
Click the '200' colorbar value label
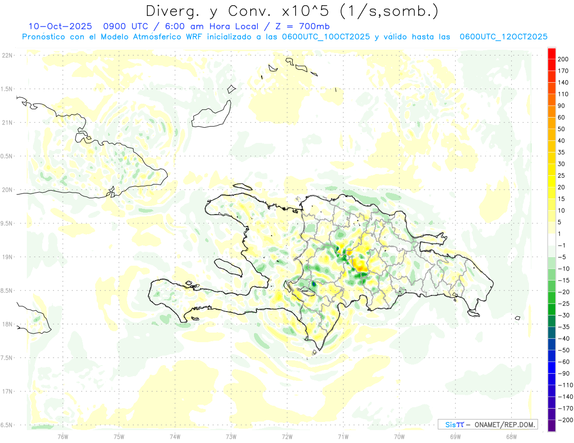pos(563,60)
